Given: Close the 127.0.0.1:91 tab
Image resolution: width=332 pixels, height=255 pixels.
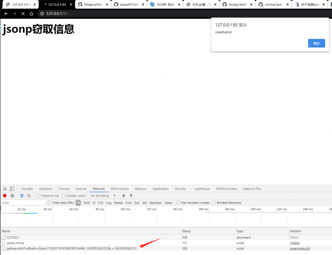Looking at the screenshot, I should (x=35, y=5).
